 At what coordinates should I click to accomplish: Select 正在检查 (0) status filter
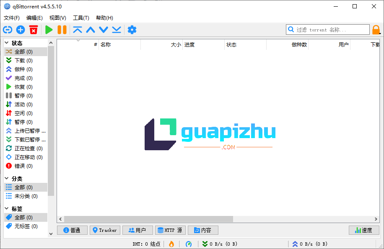tap(26, 148)
